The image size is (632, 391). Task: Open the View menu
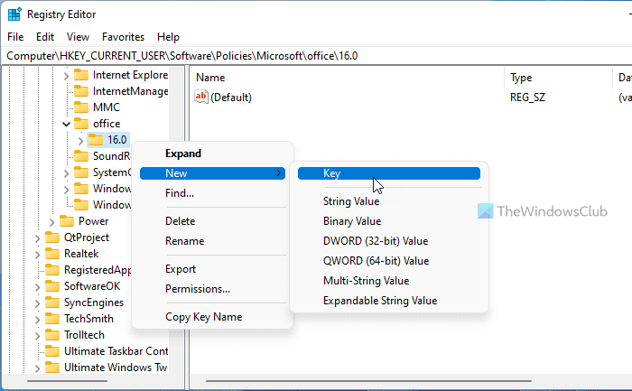78,37
